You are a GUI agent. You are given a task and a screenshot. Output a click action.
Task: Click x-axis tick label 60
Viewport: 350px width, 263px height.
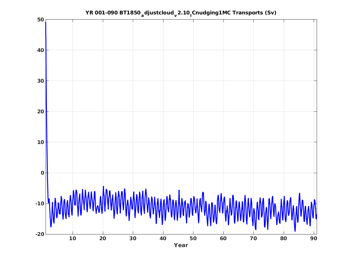pos(223,239)
